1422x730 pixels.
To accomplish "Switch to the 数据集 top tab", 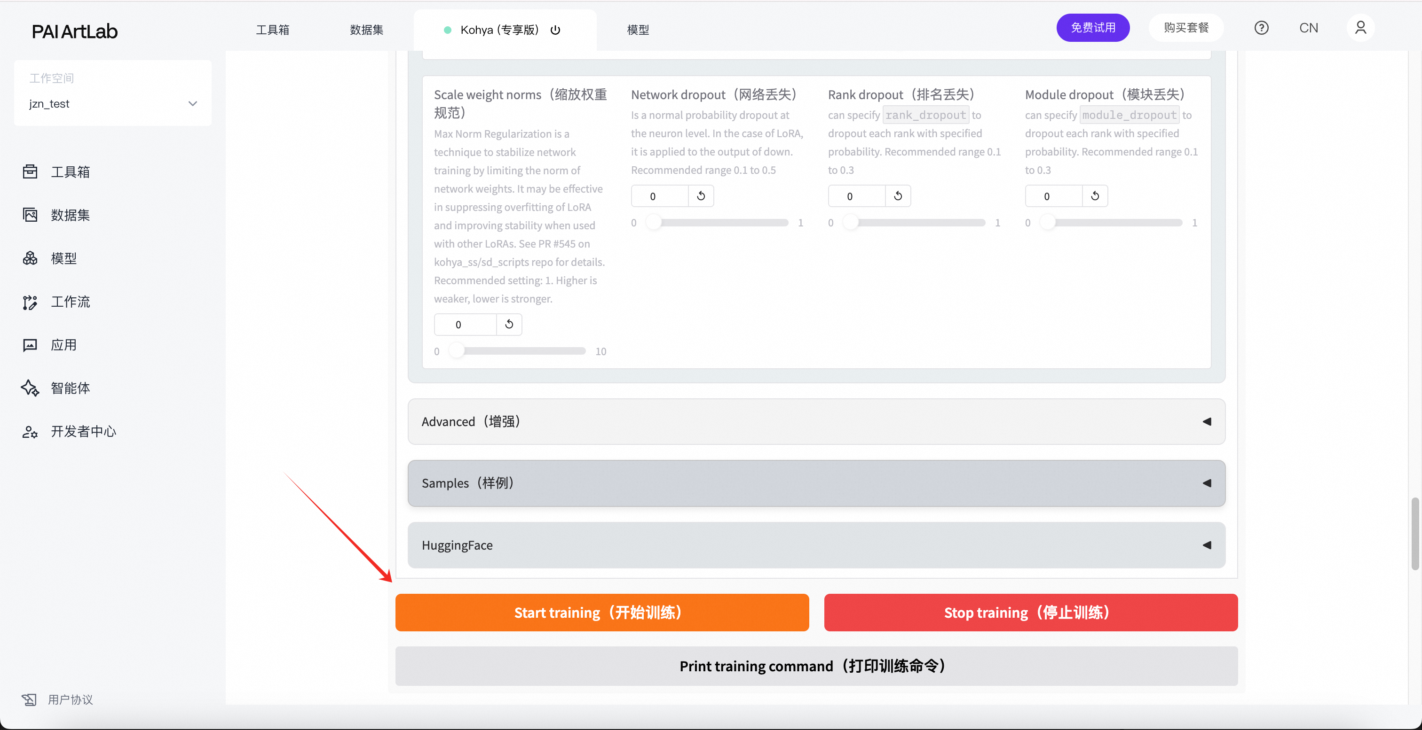I will [x=366, y=30].
